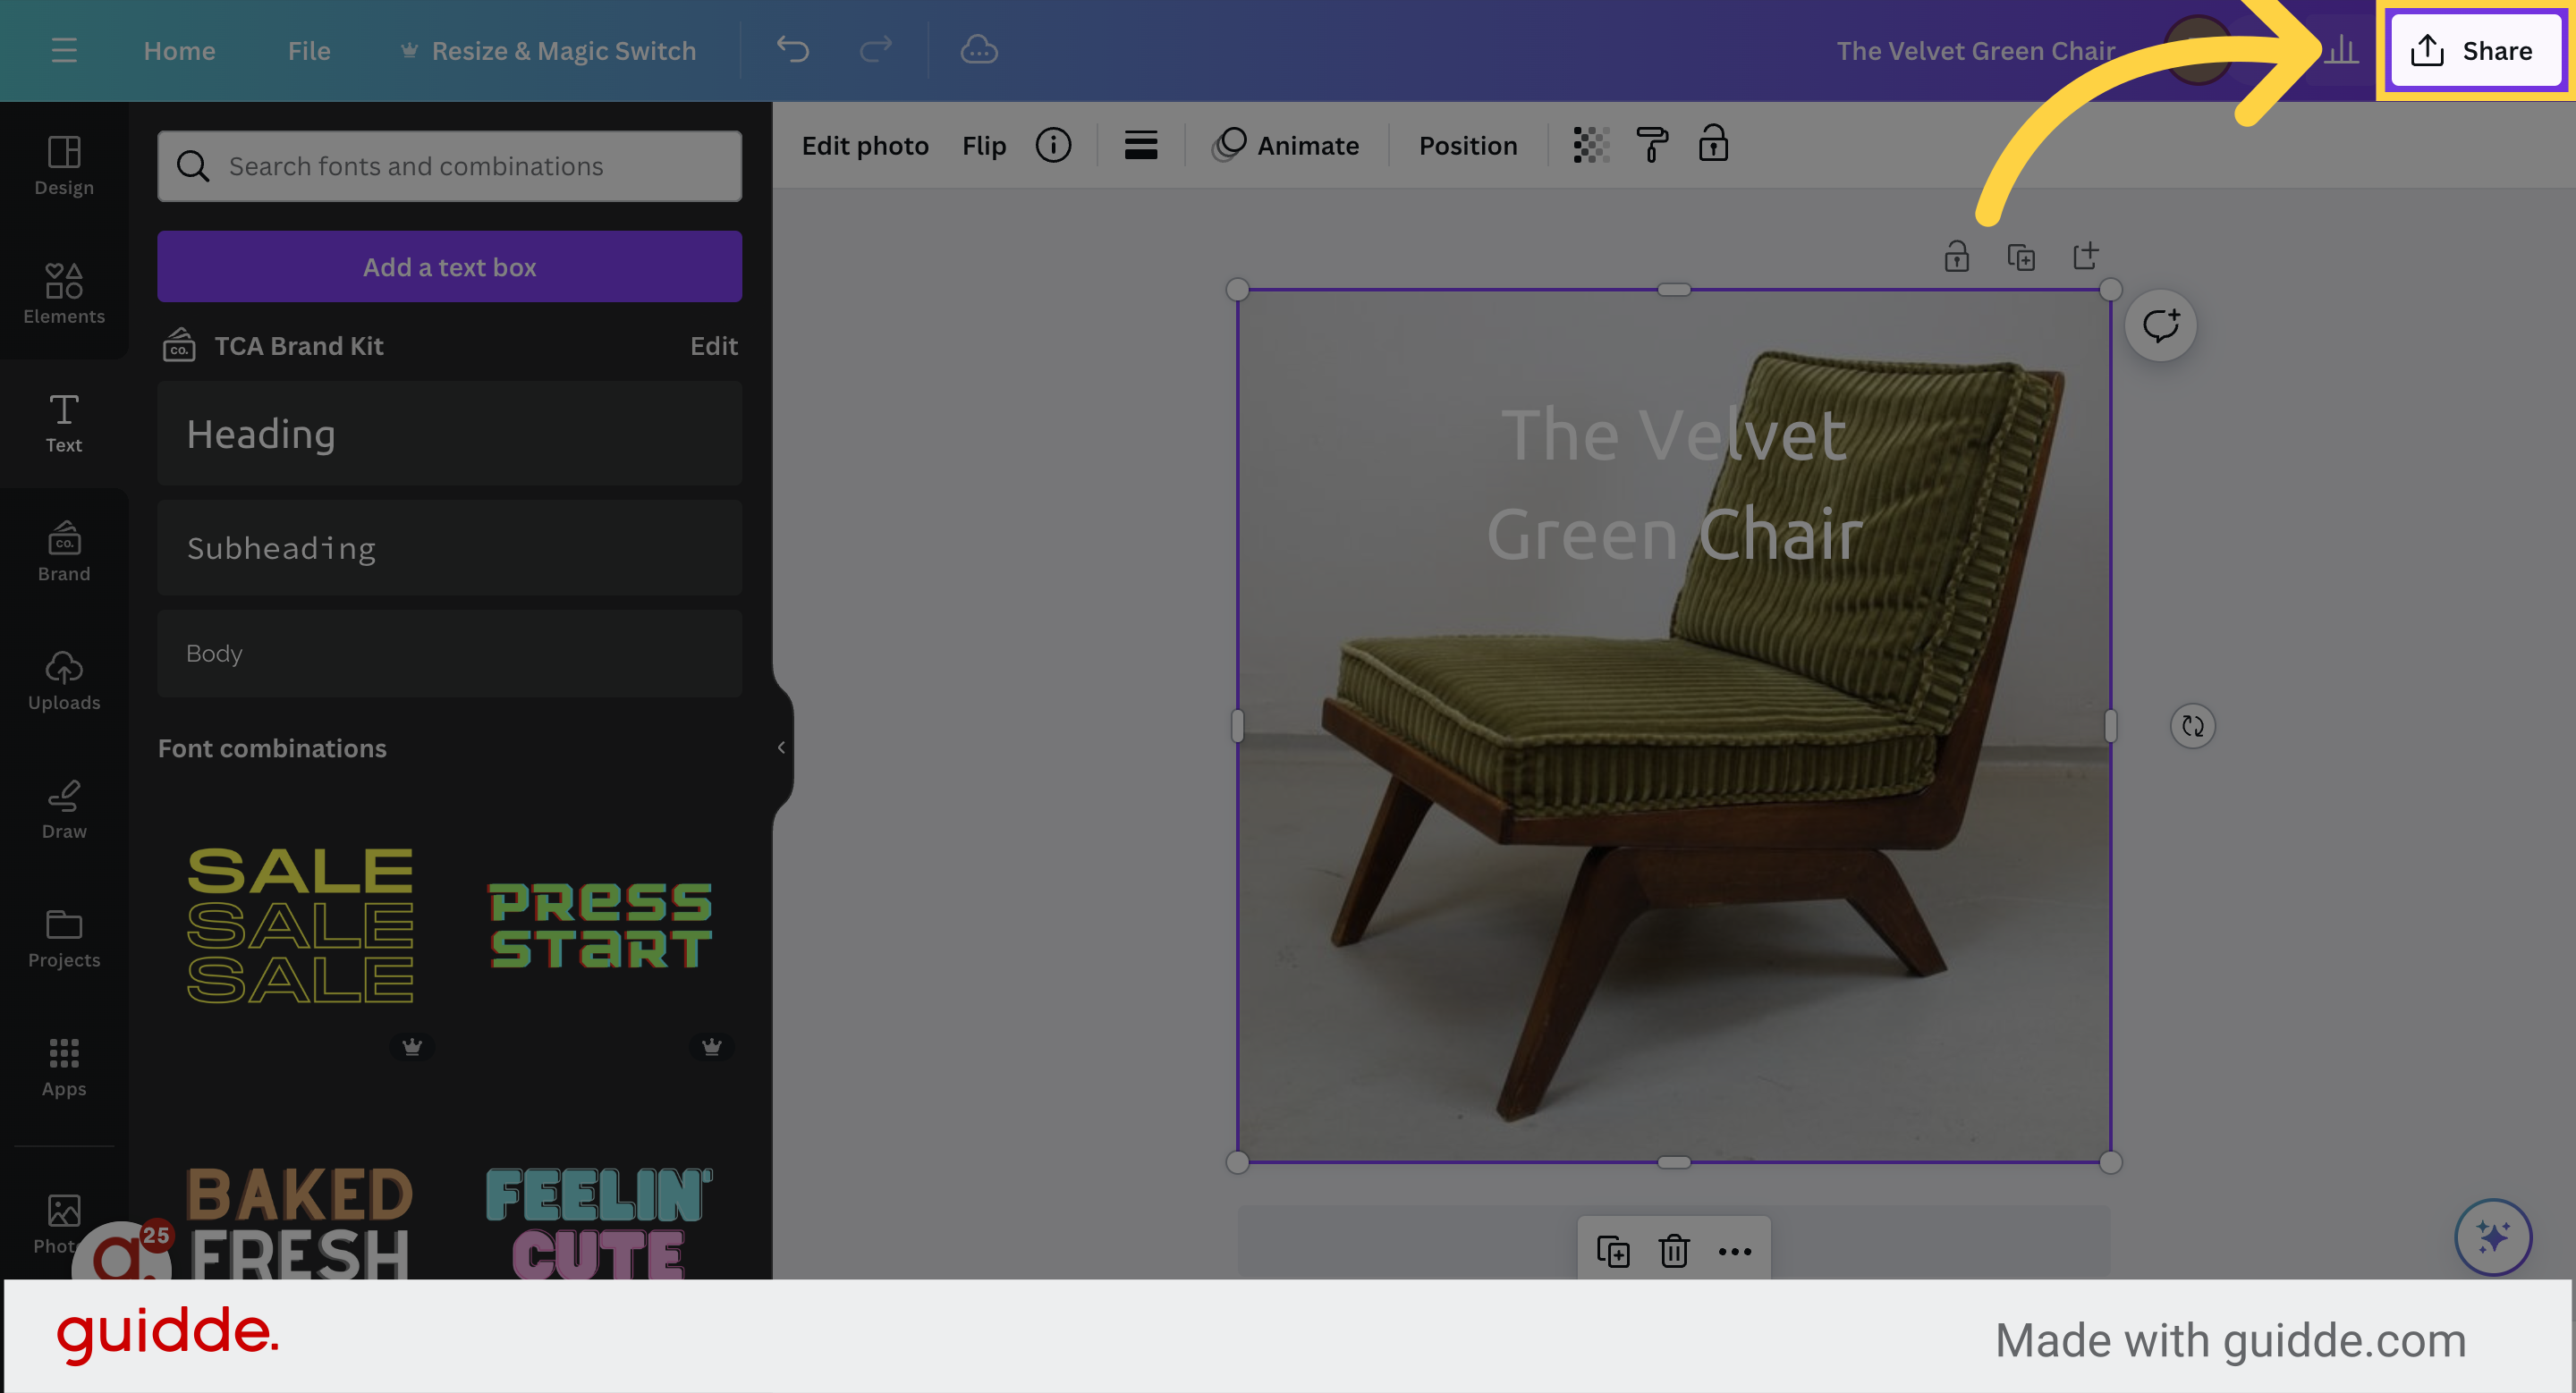Duplicate the chair image element
The width and height of the screenshot is (2576, 1393).
pyautogui.click(x=1614, y=1251)
